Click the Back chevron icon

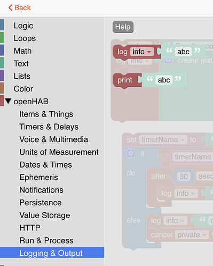10,7
